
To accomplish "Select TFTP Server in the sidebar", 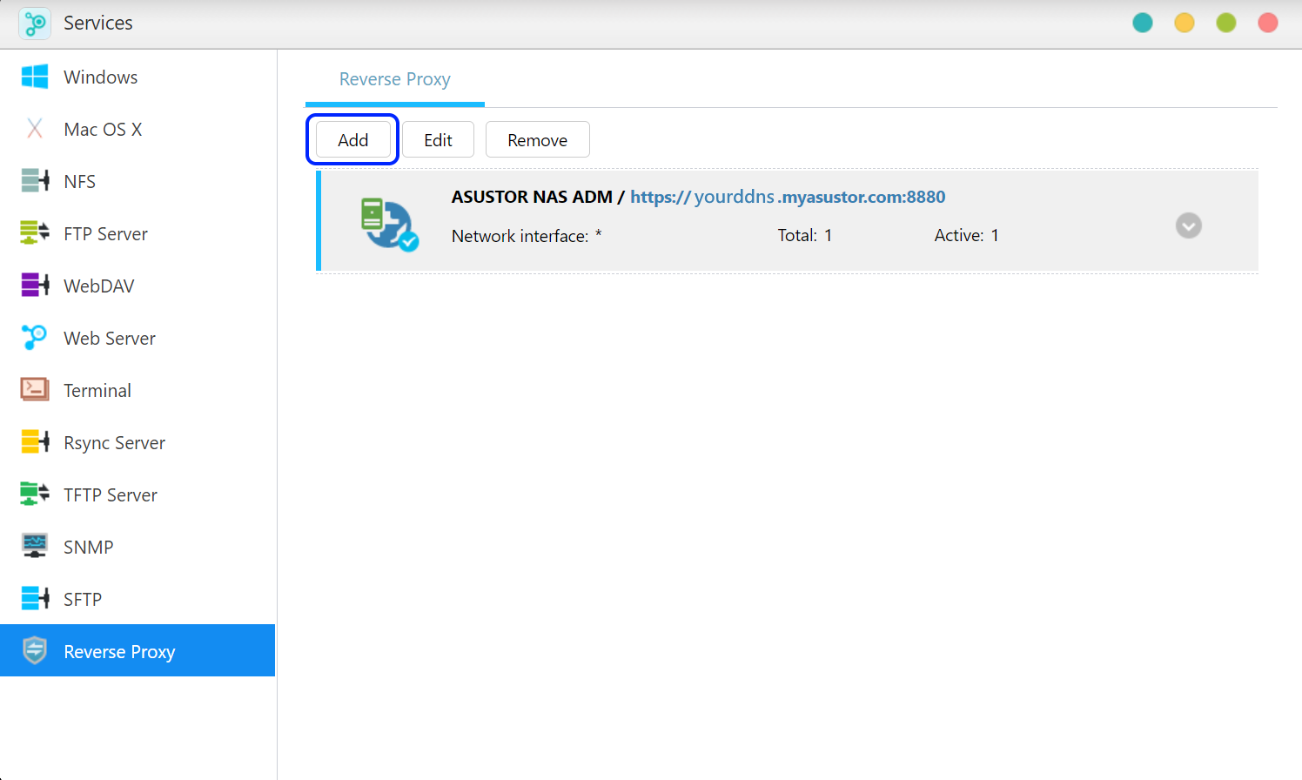I will (138, 494).
